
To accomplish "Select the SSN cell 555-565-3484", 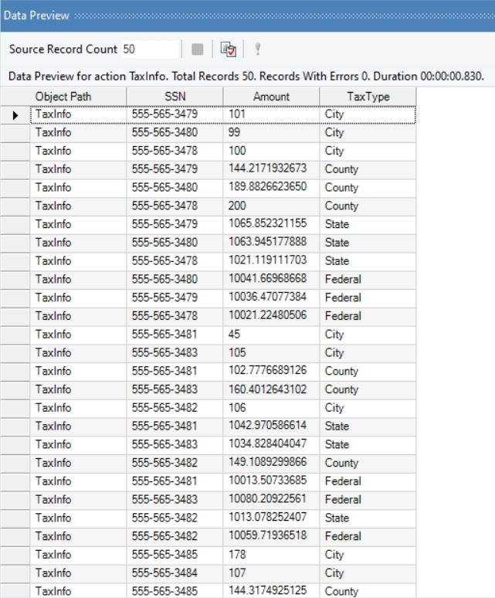I will (175, 573).
